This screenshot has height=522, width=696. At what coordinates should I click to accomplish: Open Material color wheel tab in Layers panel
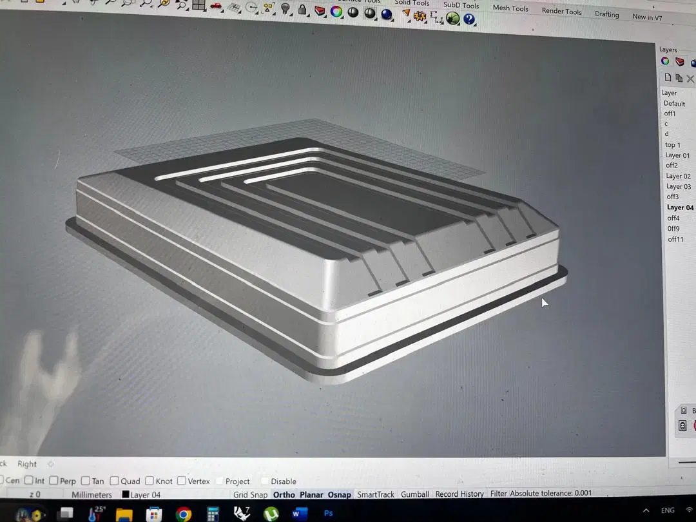(665, 61)
